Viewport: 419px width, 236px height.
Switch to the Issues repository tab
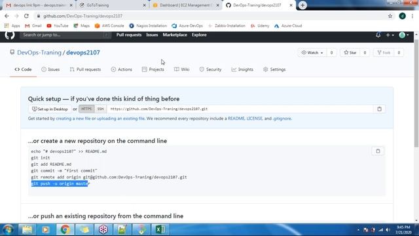coord(50,69)
